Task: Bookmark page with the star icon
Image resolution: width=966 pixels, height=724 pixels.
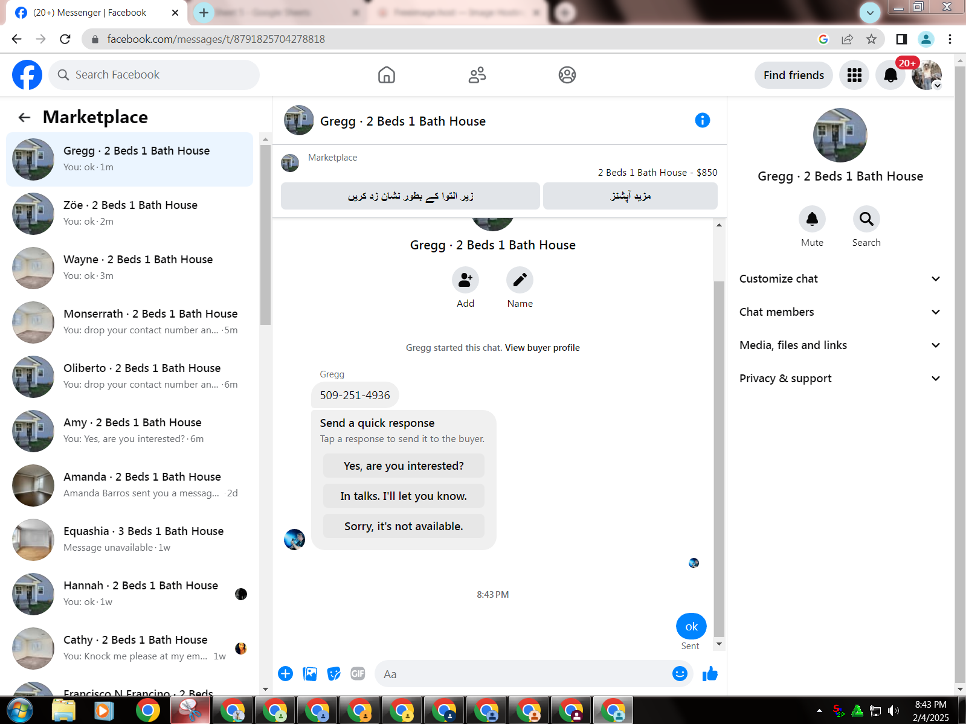Action: pos(871,39)
